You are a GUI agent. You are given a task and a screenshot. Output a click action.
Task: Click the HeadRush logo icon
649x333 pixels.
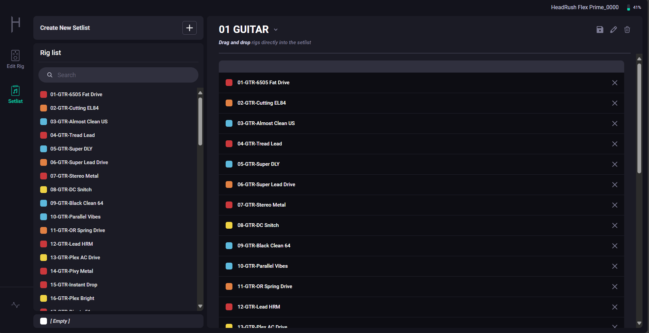pyautogui.click(x=16, y=24)
